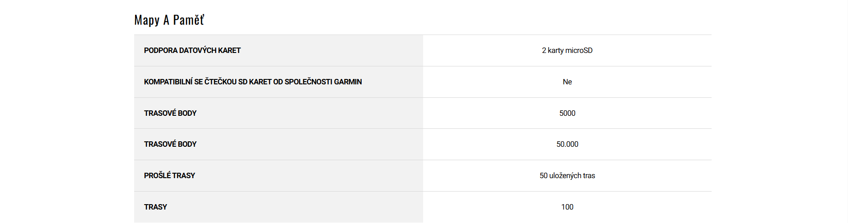Click the "2 karty microSD" value

click(567, 51)
